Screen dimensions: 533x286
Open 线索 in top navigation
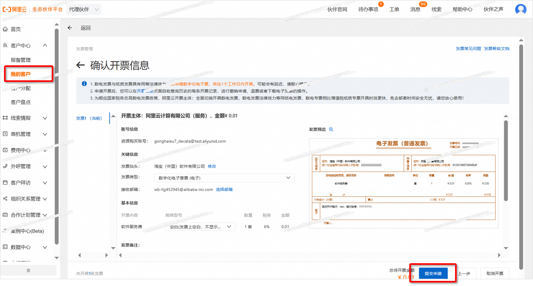pyautogui.click(x=436, y=9)
